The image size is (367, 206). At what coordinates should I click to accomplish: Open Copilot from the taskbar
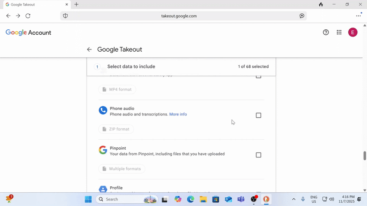click(178, 199)
